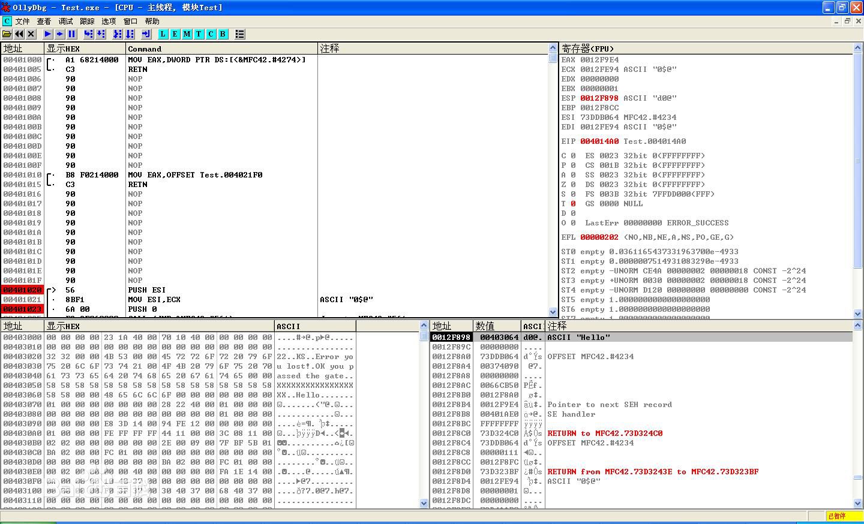
Task: Click the Open file folder icon
Action: [7, 34]
